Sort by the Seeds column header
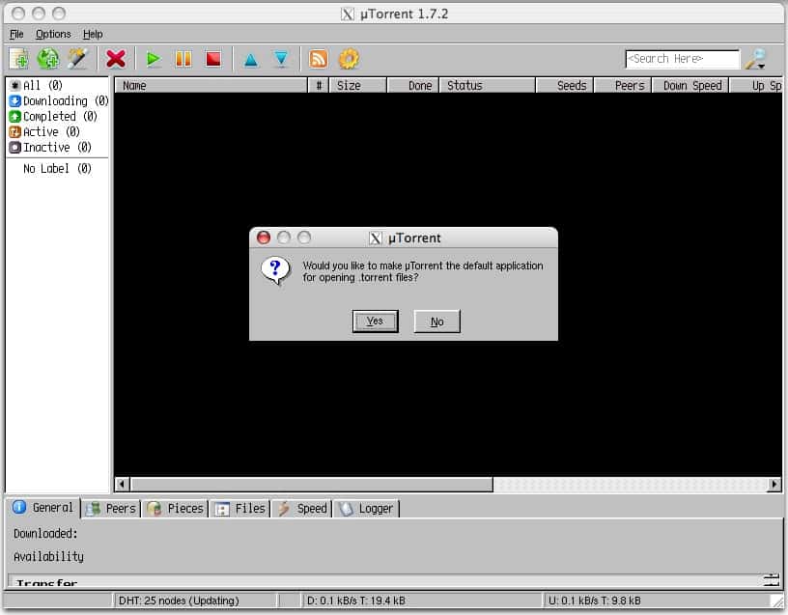The width and height of the screenshot is (788, 615). point(565,85)
